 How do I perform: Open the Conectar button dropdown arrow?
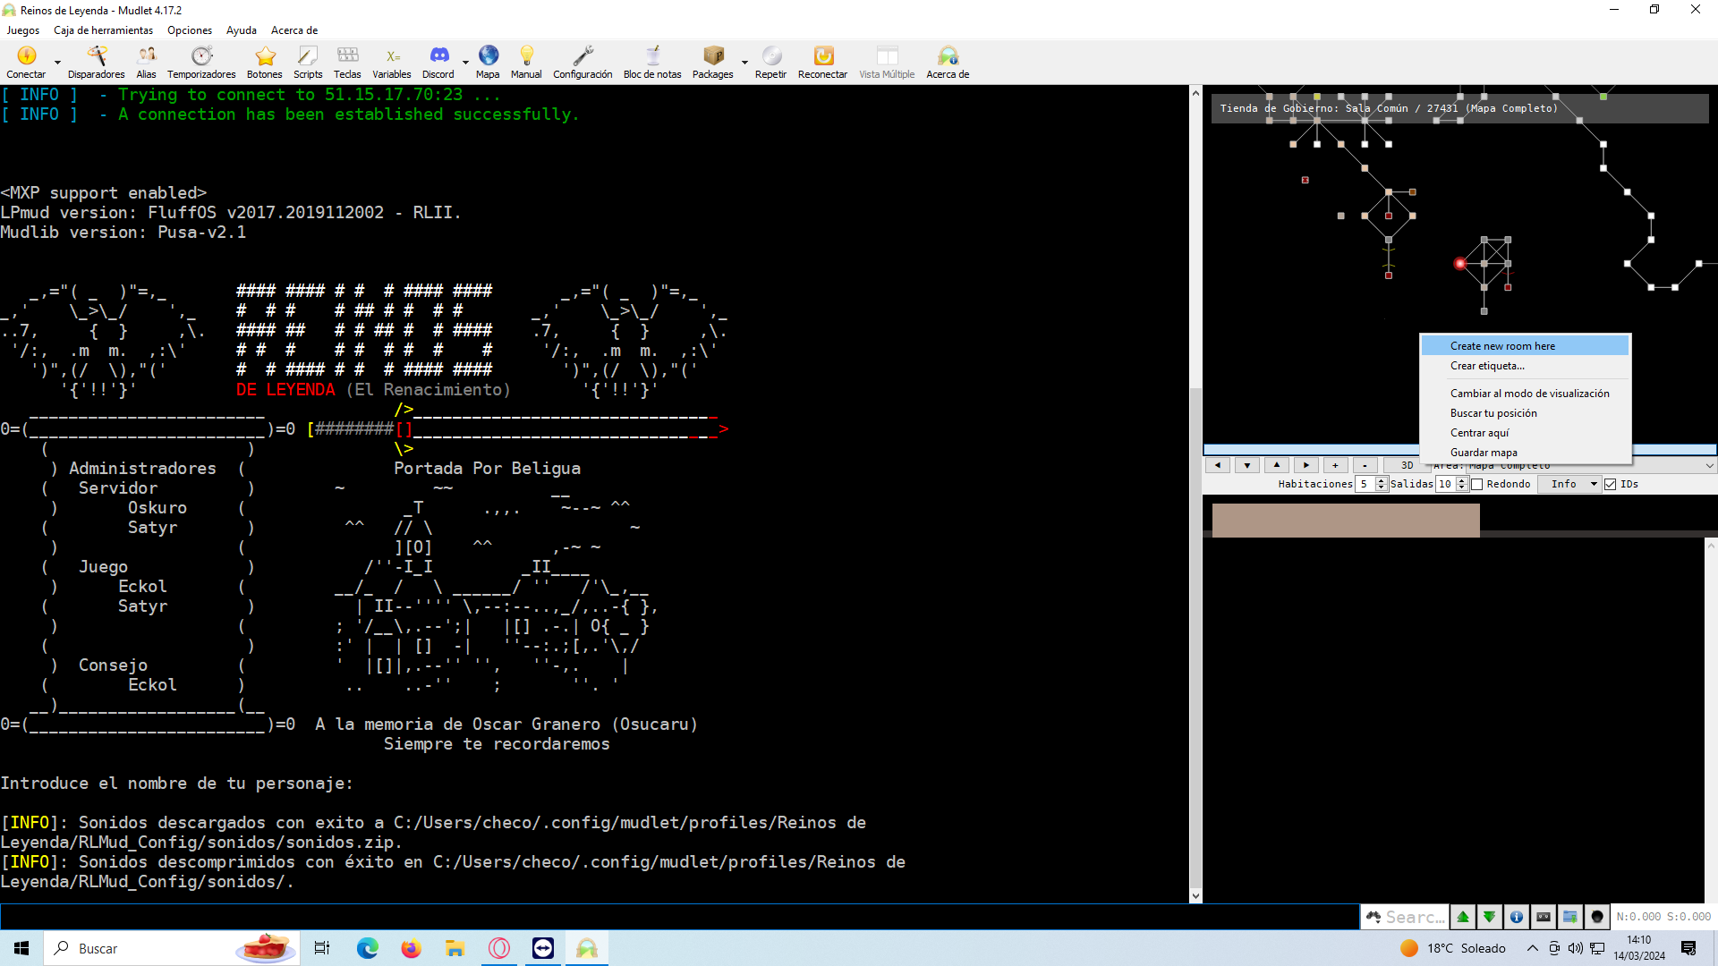[x=57, y=64]
